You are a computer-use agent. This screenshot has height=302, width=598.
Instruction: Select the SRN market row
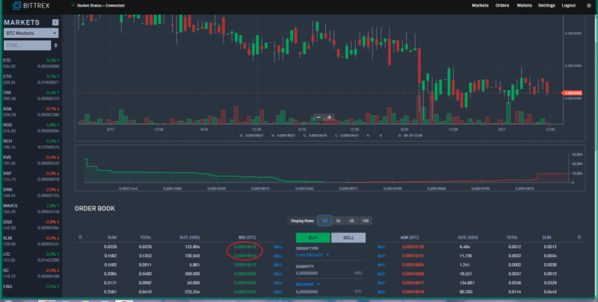click(x=31, y=192)
